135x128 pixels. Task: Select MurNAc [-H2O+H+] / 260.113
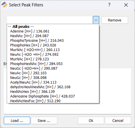tap(53, 50)
